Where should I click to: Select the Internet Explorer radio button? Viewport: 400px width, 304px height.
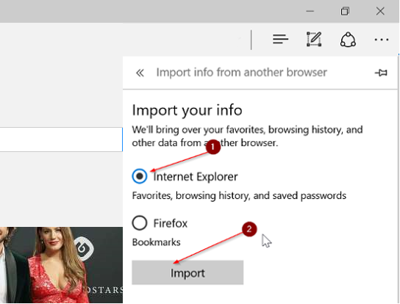point(140,176)
